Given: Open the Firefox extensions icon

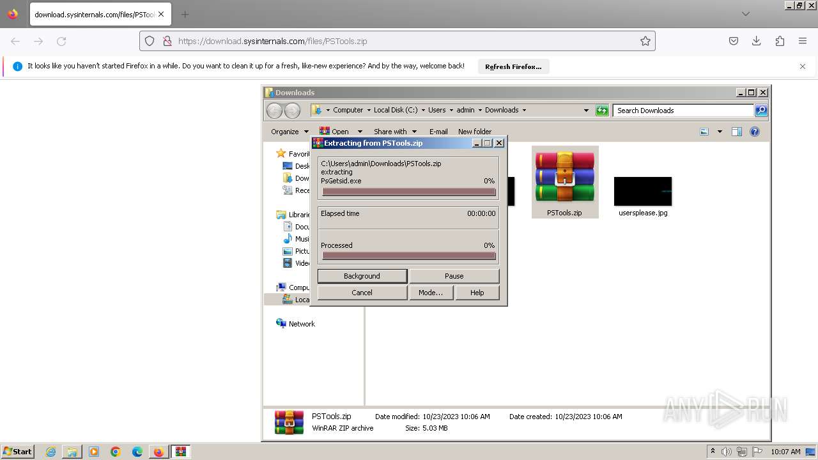Looking at the screenshot, I should (x=780, y=41).
